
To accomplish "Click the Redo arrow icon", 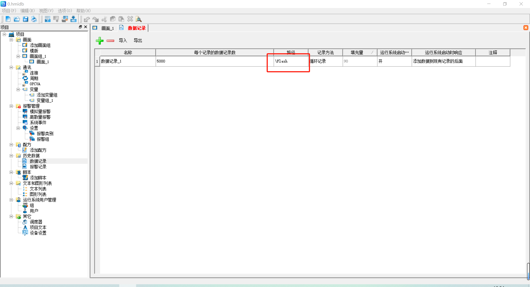I will point(96,19).
